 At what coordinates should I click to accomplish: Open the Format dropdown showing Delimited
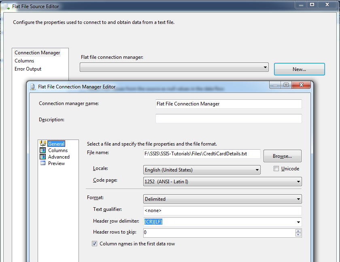coord(299,199)
